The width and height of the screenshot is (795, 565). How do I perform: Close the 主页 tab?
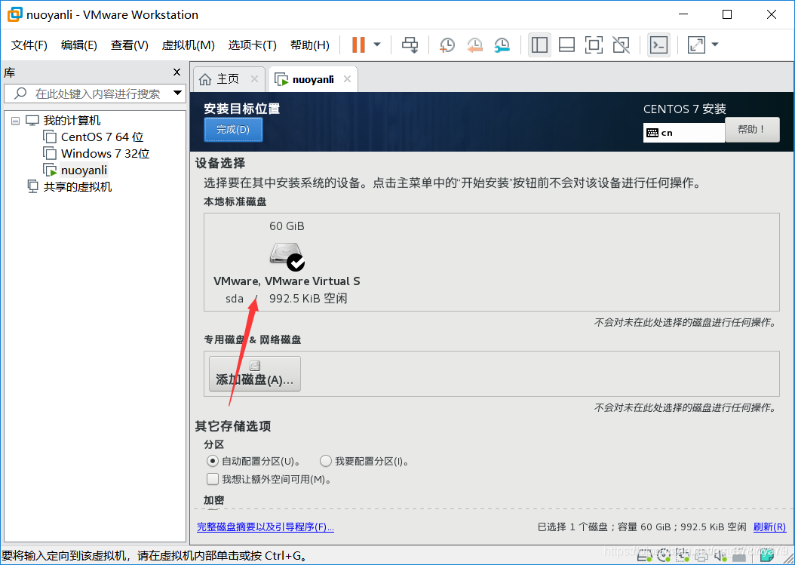click(x=254, y=79)
